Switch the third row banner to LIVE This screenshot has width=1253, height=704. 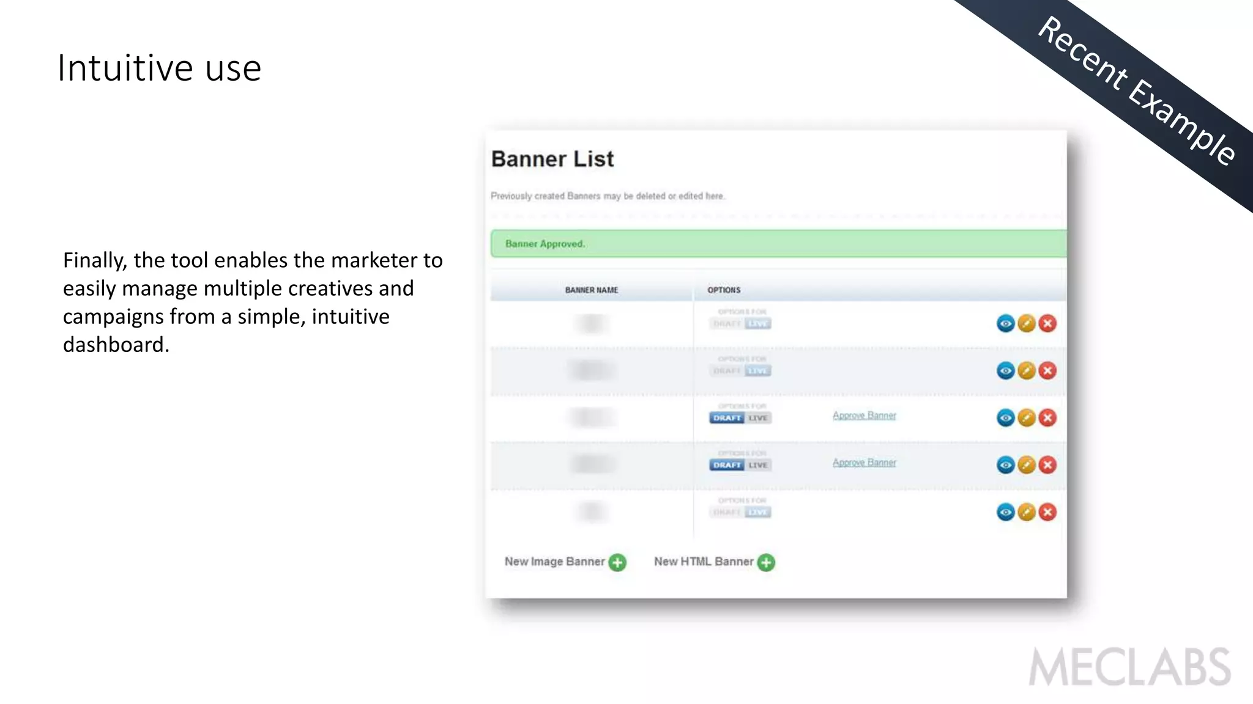758,418
